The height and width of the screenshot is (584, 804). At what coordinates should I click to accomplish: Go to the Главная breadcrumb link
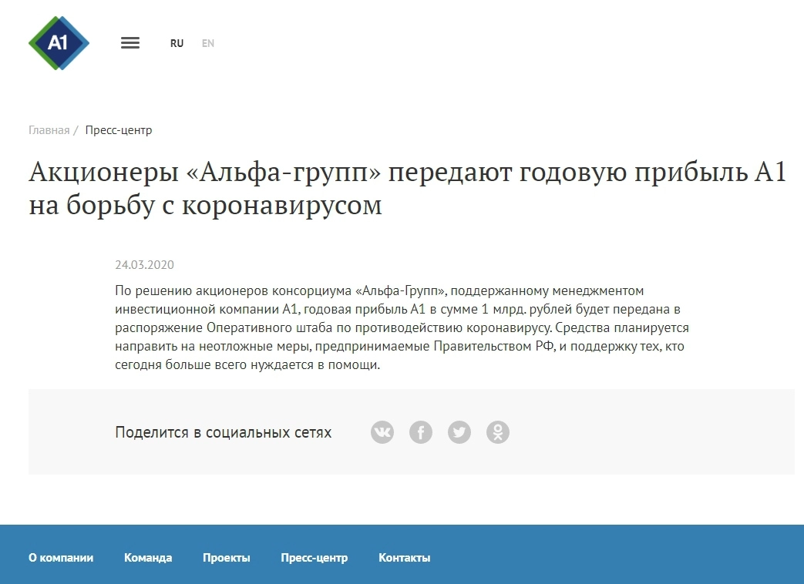(49, 130)
